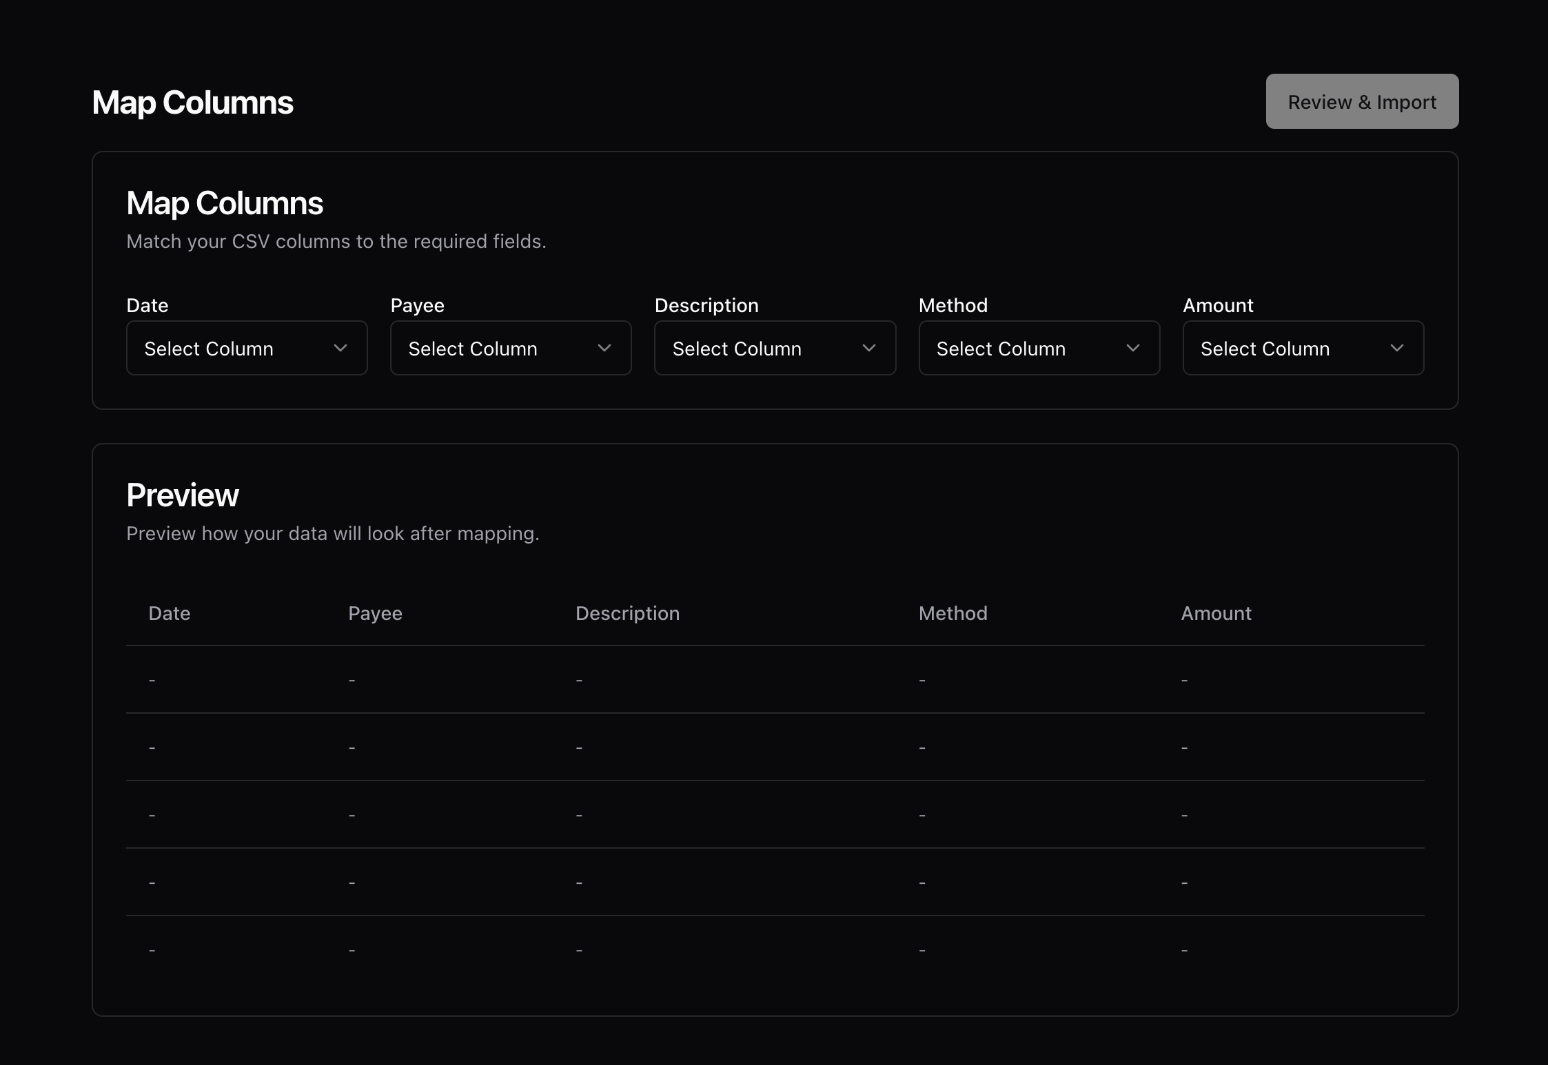Click the first preview row Date cell
The height and width of the screenshot is (1065, 1548).
coord(152,680)
